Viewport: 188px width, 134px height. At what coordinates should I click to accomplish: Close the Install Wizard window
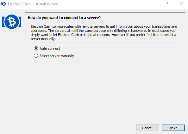coord(181,4)
